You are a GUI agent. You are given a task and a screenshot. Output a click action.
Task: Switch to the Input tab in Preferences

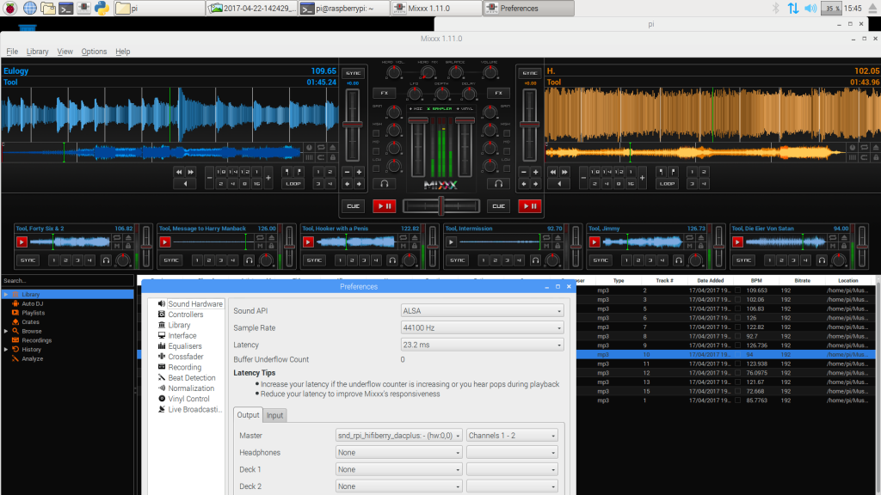(274, 415)
